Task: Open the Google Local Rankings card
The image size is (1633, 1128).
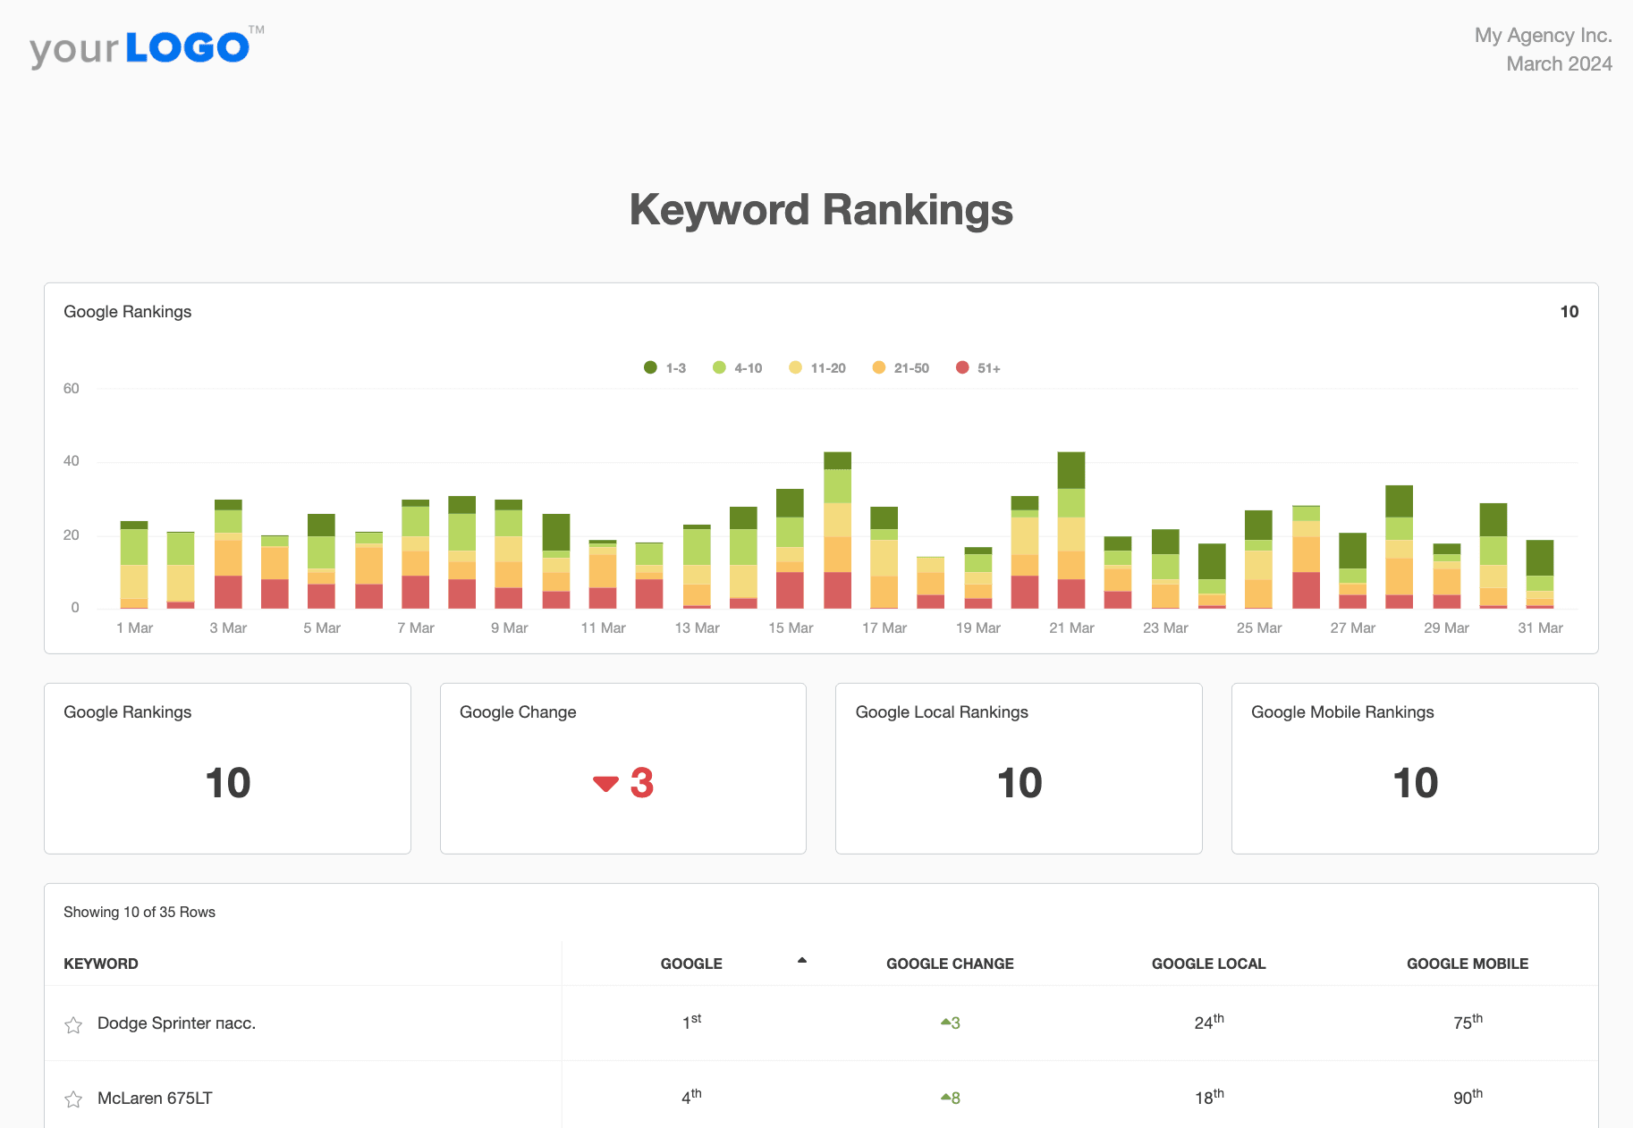Action: pyautogui.click(x=1018, y=768)
